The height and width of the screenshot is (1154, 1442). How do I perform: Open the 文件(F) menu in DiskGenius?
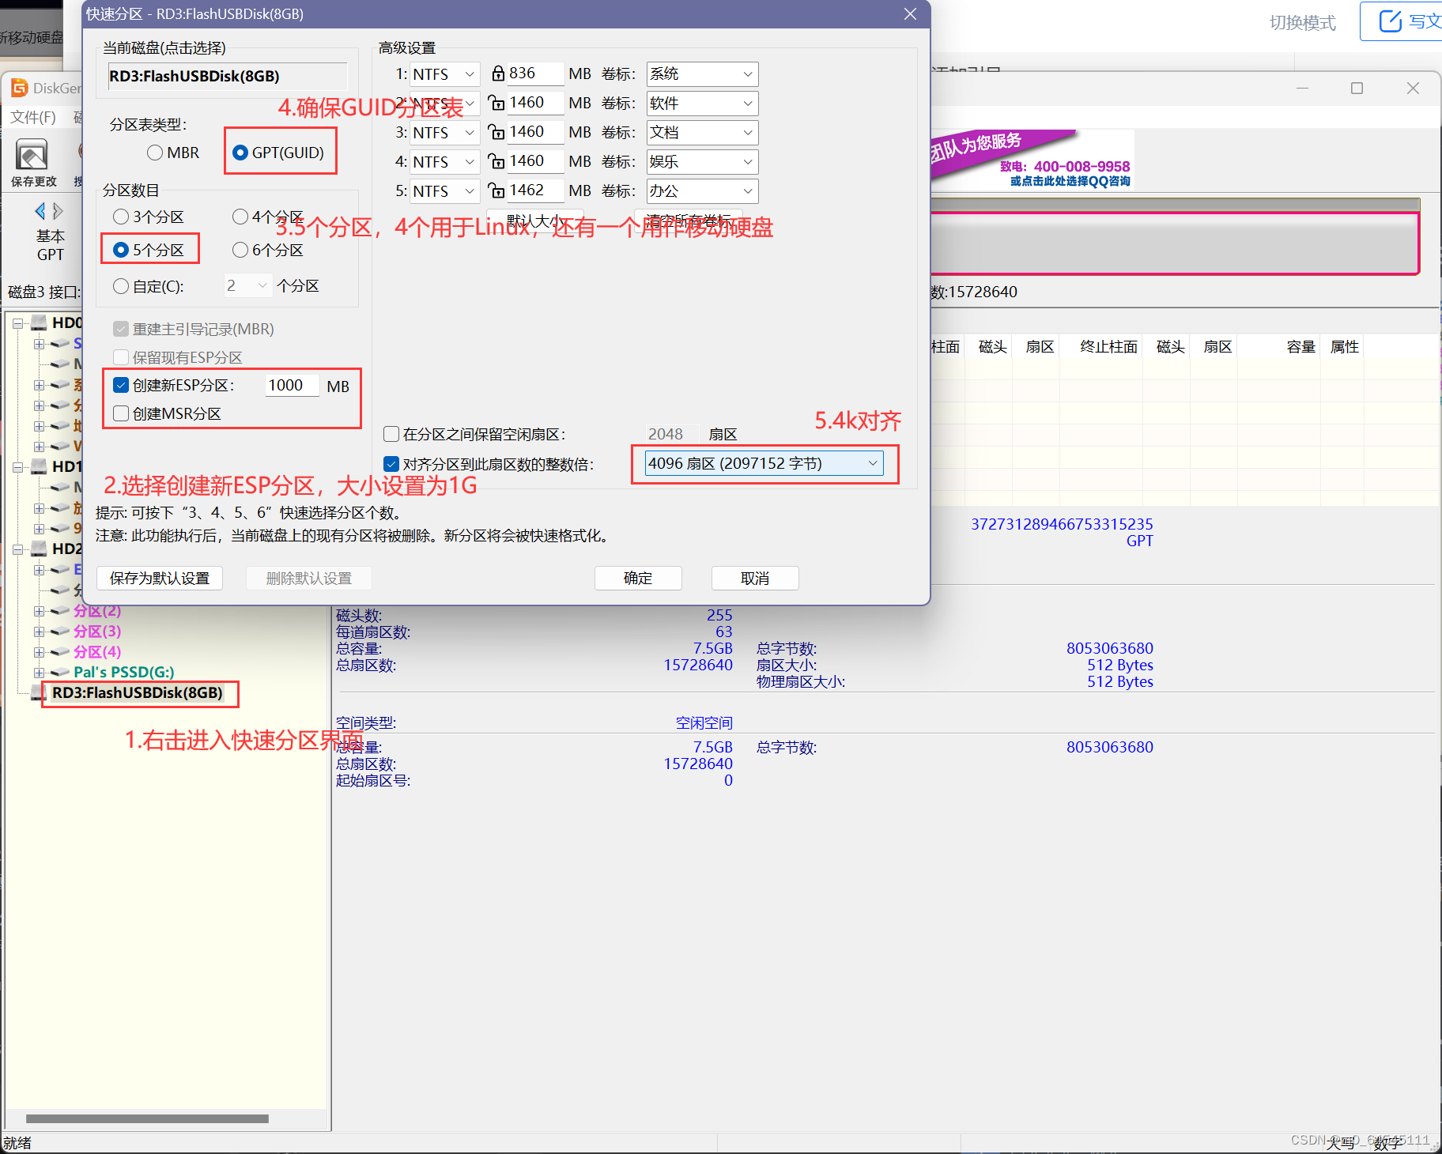33,117
